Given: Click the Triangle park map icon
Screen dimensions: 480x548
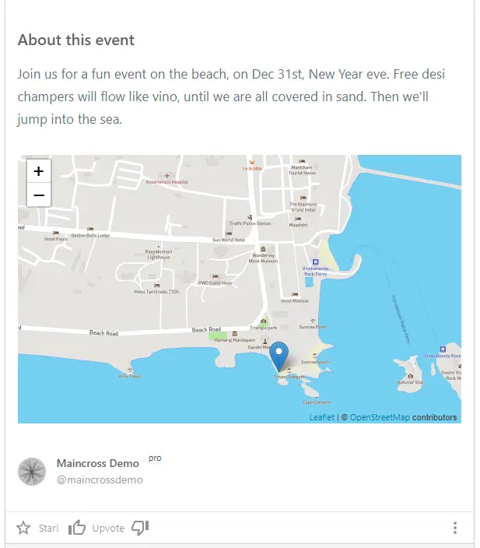Looking at the screenshot, I should tap(264, 321).
